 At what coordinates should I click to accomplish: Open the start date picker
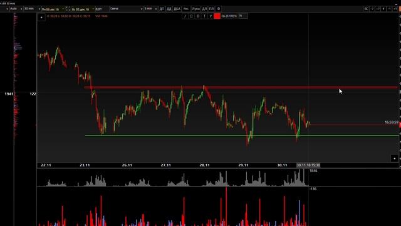click(53, 9)
